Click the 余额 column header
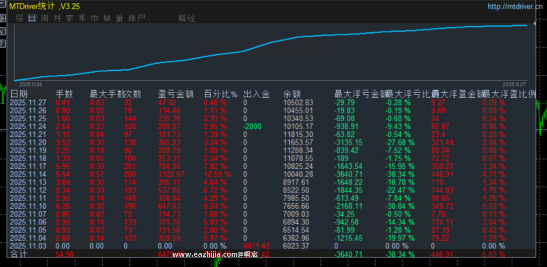Viewport: 547px width, 267px height. (x=292, y=94)
